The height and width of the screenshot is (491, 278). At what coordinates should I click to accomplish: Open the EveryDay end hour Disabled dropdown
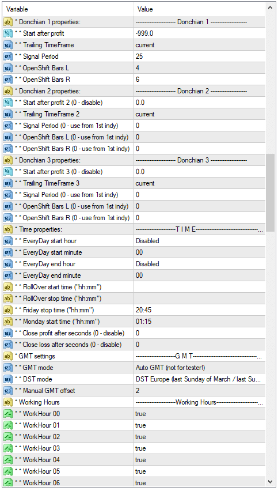click(x=200, y=265)
